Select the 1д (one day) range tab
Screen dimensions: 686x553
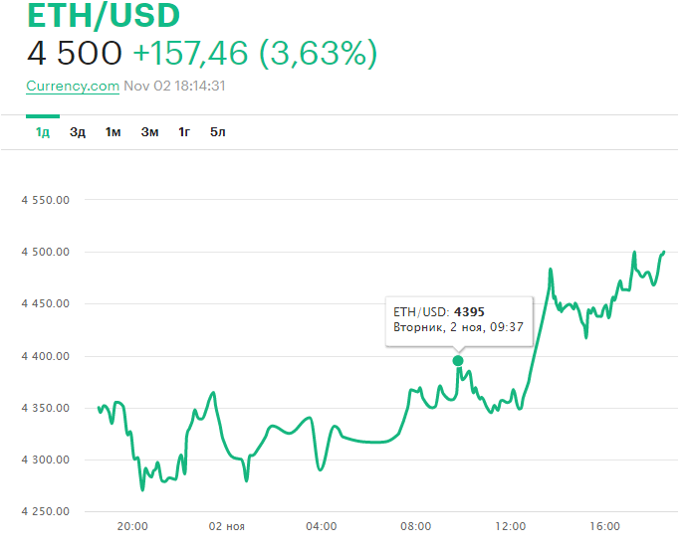[x=43, y=132]
